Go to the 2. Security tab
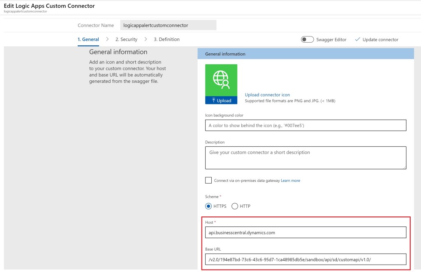The width and height of the screenshot is (421, 272). [x=126, y=39]
